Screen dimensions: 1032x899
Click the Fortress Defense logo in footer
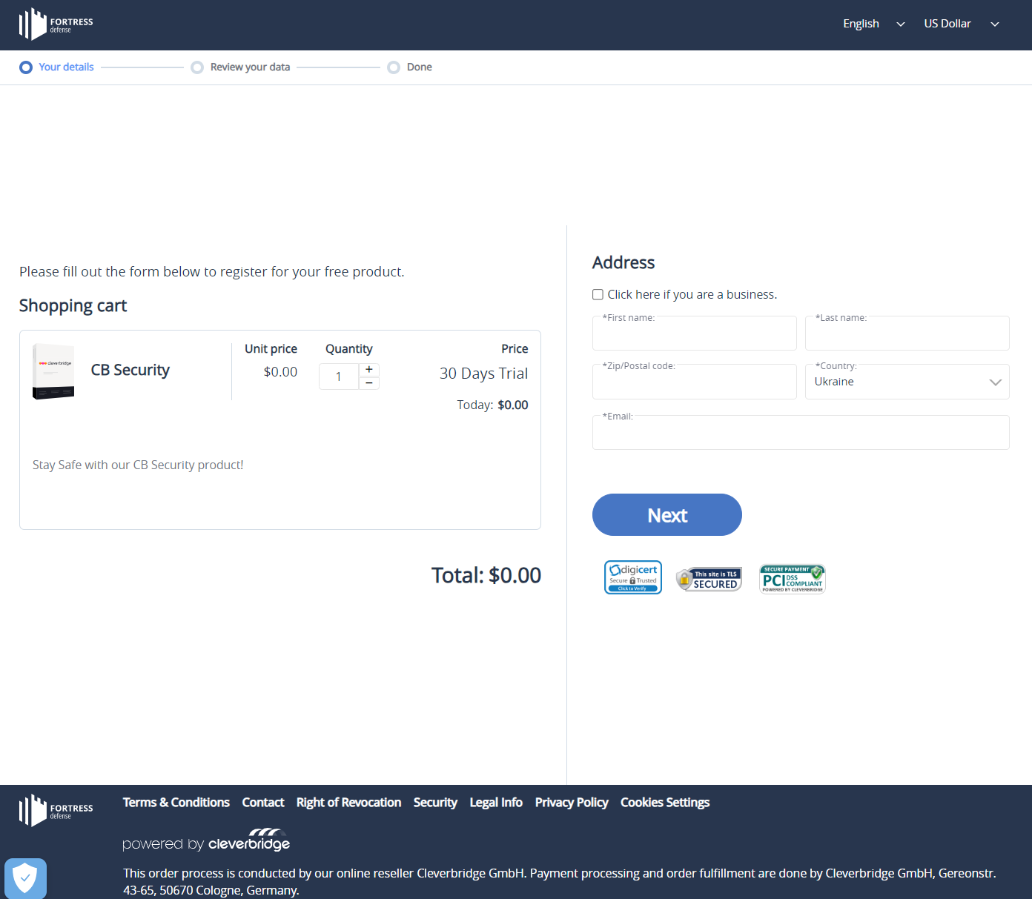[56, 811]
